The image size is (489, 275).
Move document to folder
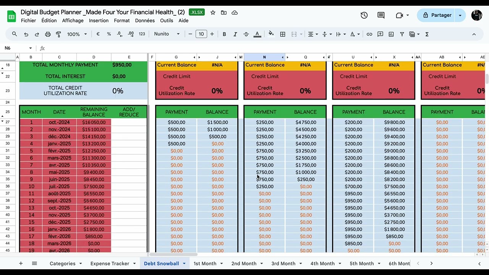(x=223, y=13)
